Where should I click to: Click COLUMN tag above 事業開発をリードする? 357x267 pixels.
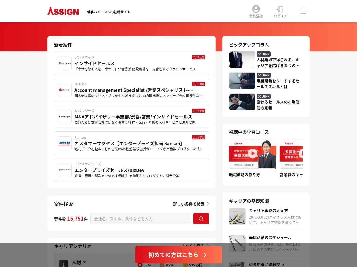(x=264, y=75)
